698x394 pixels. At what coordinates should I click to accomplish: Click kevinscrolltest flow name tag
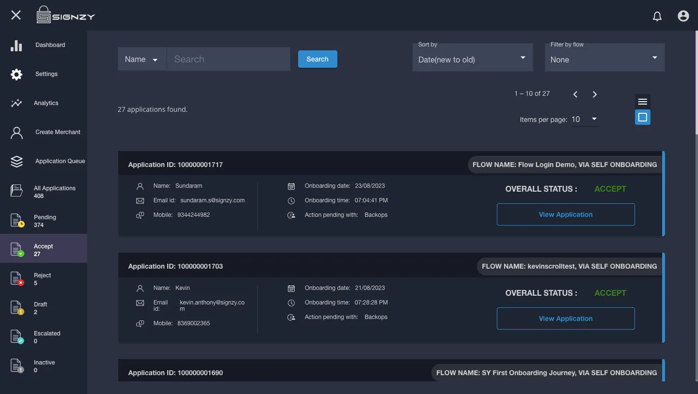570,266
